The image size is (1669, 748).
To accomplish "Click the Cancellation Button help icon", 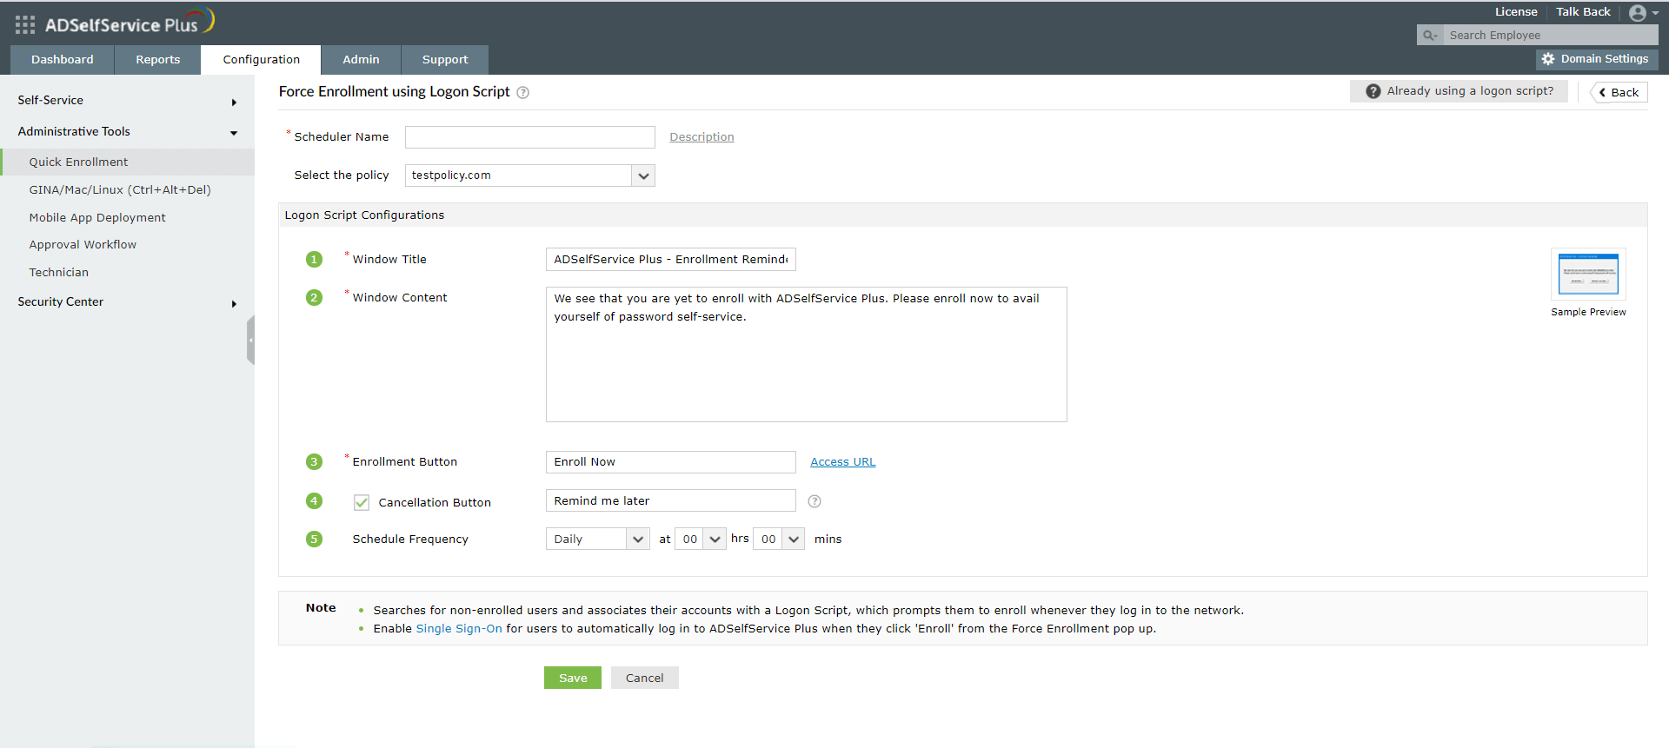I will [x=815, y=501].
